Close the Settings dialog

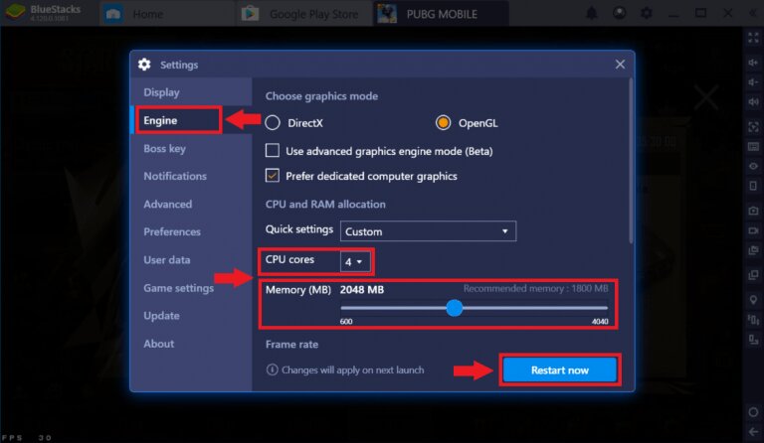[620, 65]
